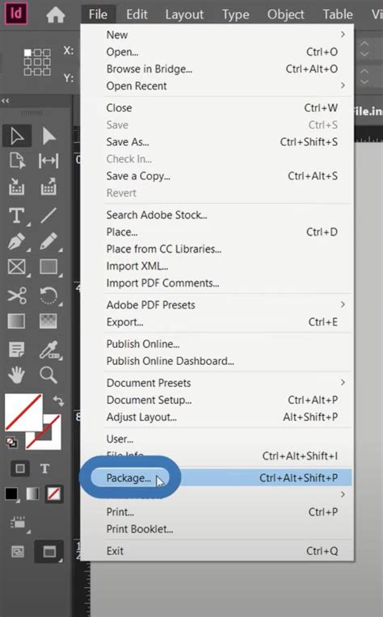Select the Pencil tool

(x=48, y=241)
